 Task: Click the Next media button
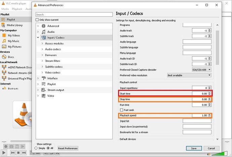(24, 153)
